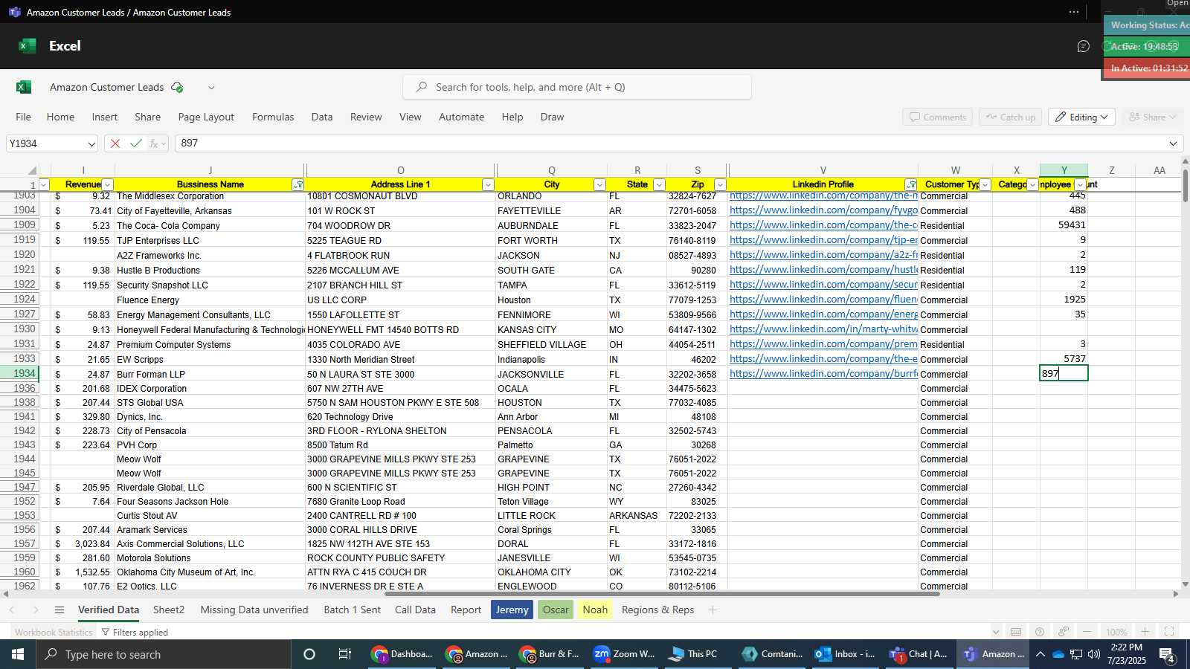Open the volume speaker tray icon
Screen dimensions: 1190x669
pos(1094,654)
